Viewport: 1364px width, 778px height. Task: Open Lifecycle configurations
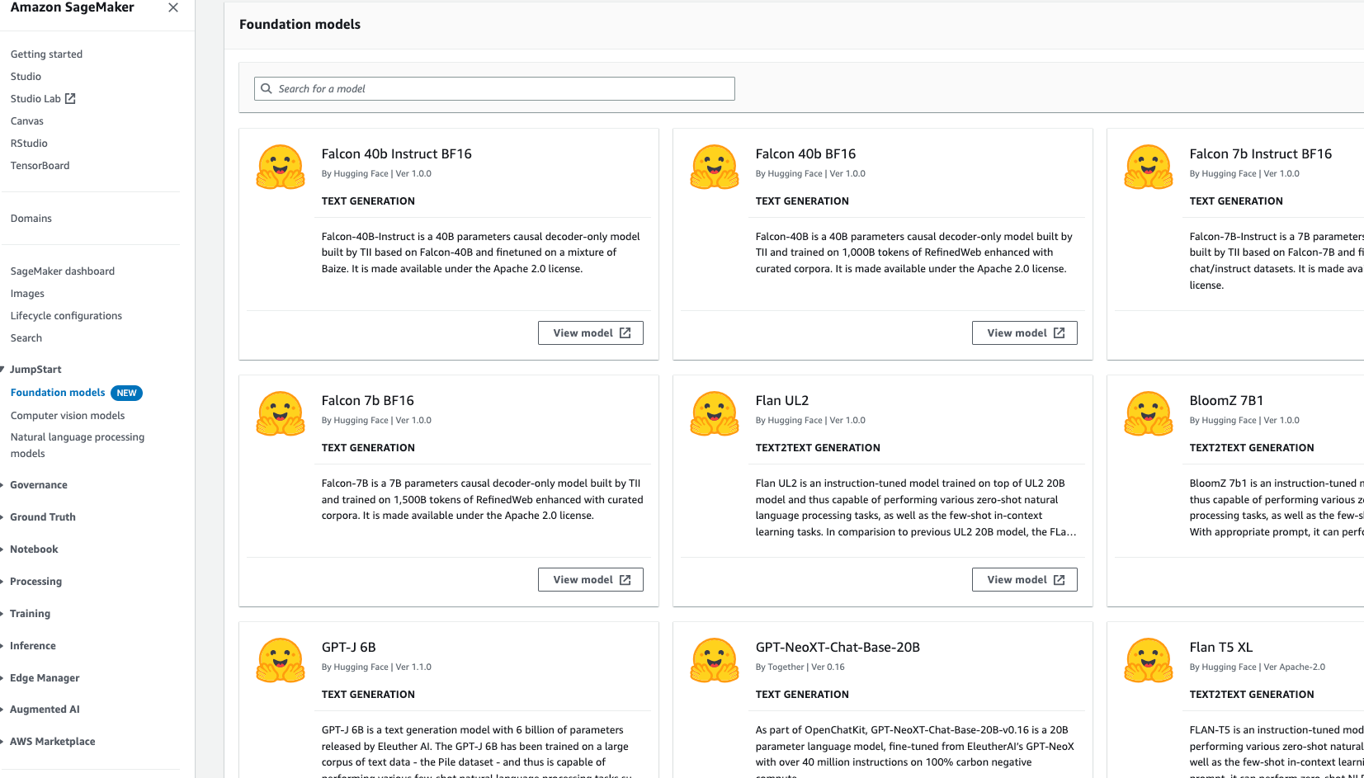66,316
